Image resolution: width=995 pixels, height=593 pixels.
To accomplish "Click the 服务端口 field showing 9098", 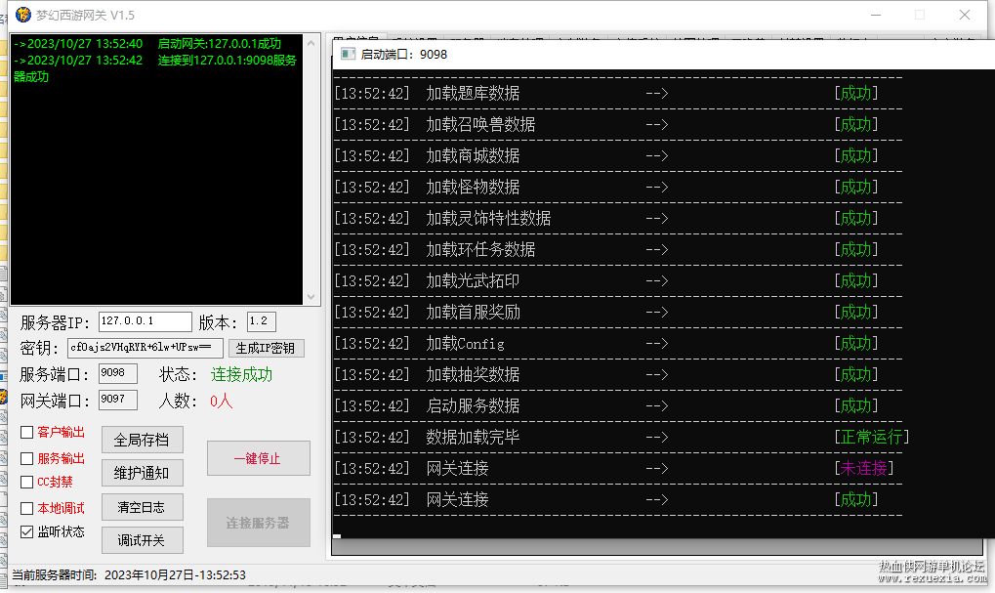I will pos(118,373).
